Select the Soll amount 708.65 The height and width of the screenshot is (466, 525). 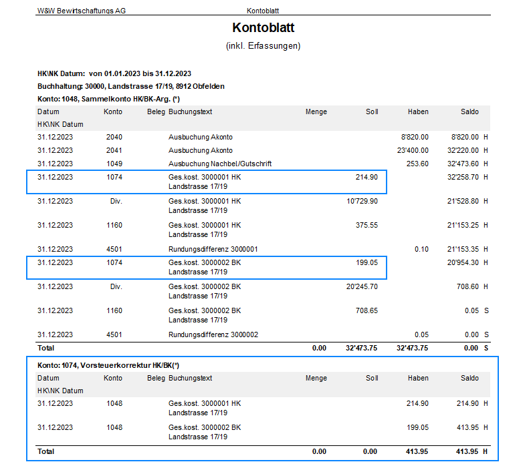pyautogui.click(x=366, y=311)
